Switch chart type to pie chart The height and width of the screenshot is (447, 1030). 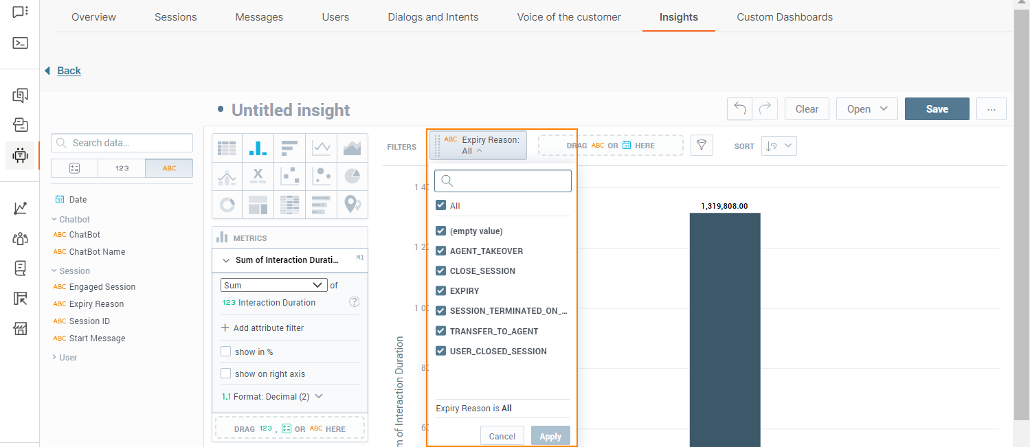pos(352,176)
